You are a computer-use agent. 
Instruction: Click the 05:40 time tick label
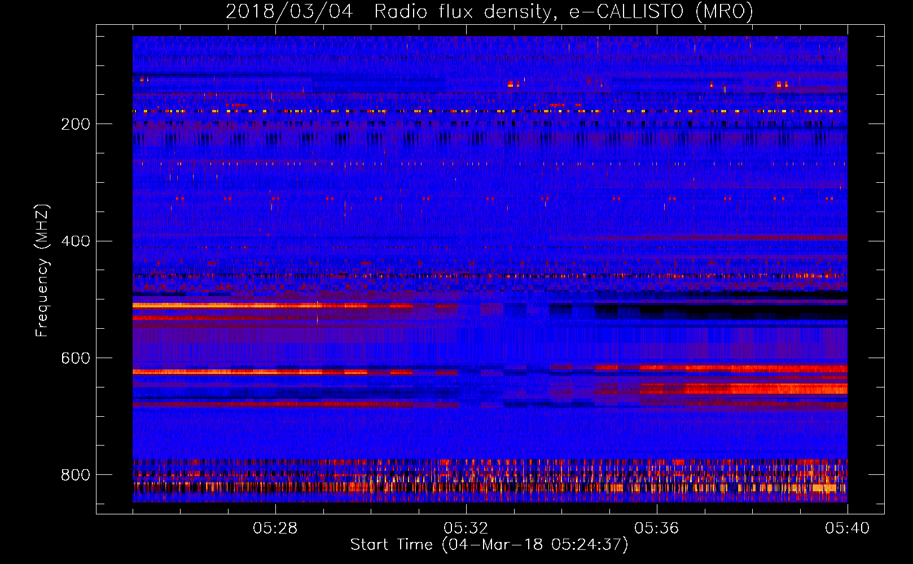click(x=848, y=528)
